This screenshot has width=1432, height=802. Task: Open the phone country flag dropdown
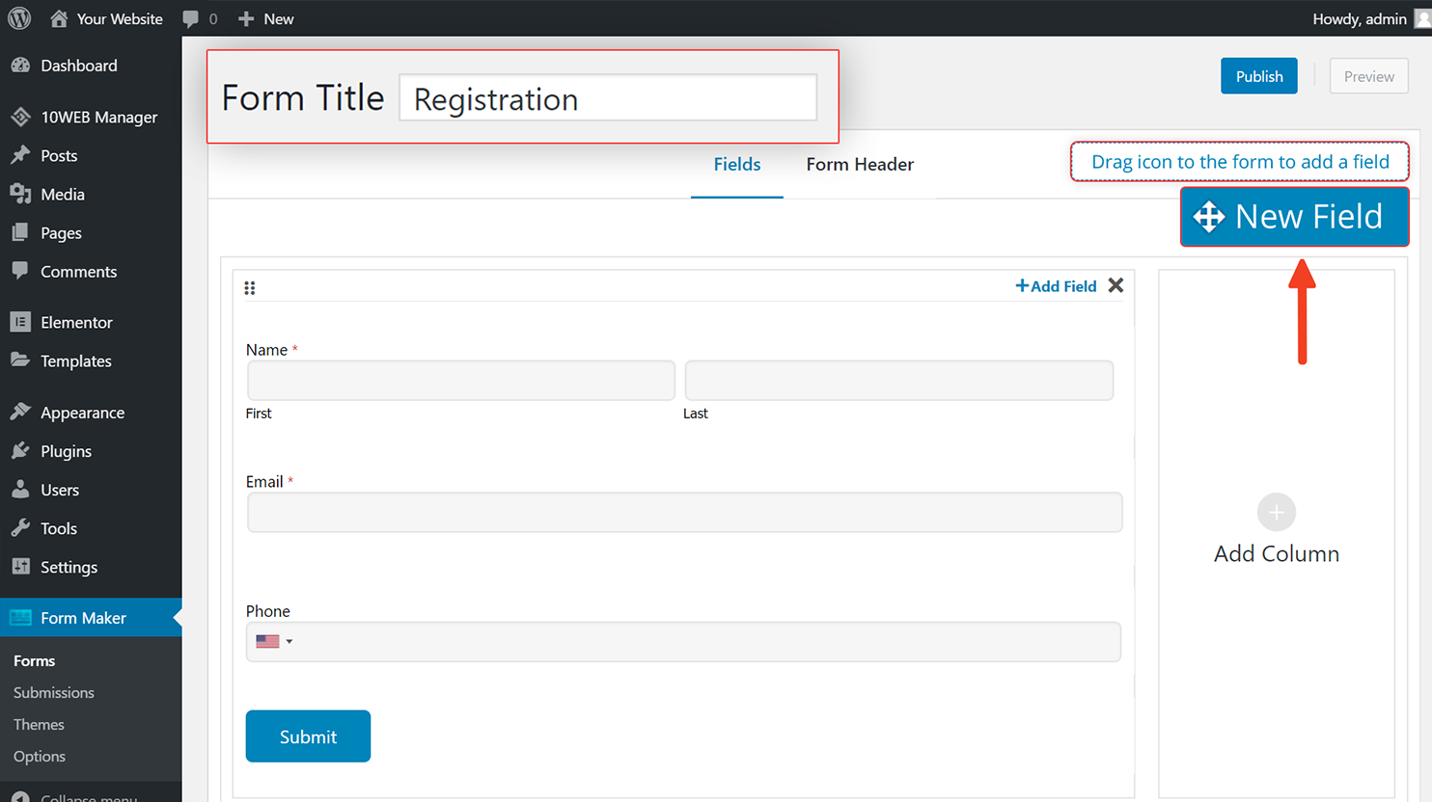click(x=274, y=641)
